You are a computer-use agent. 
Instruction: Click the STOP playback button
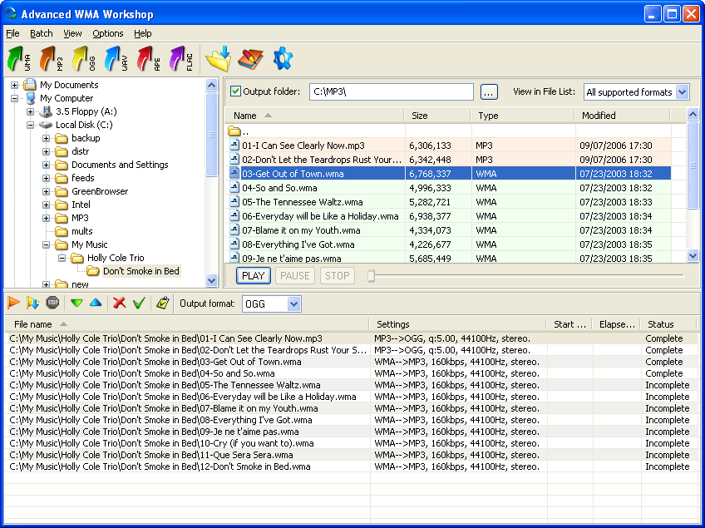click(x=338, y=276)
